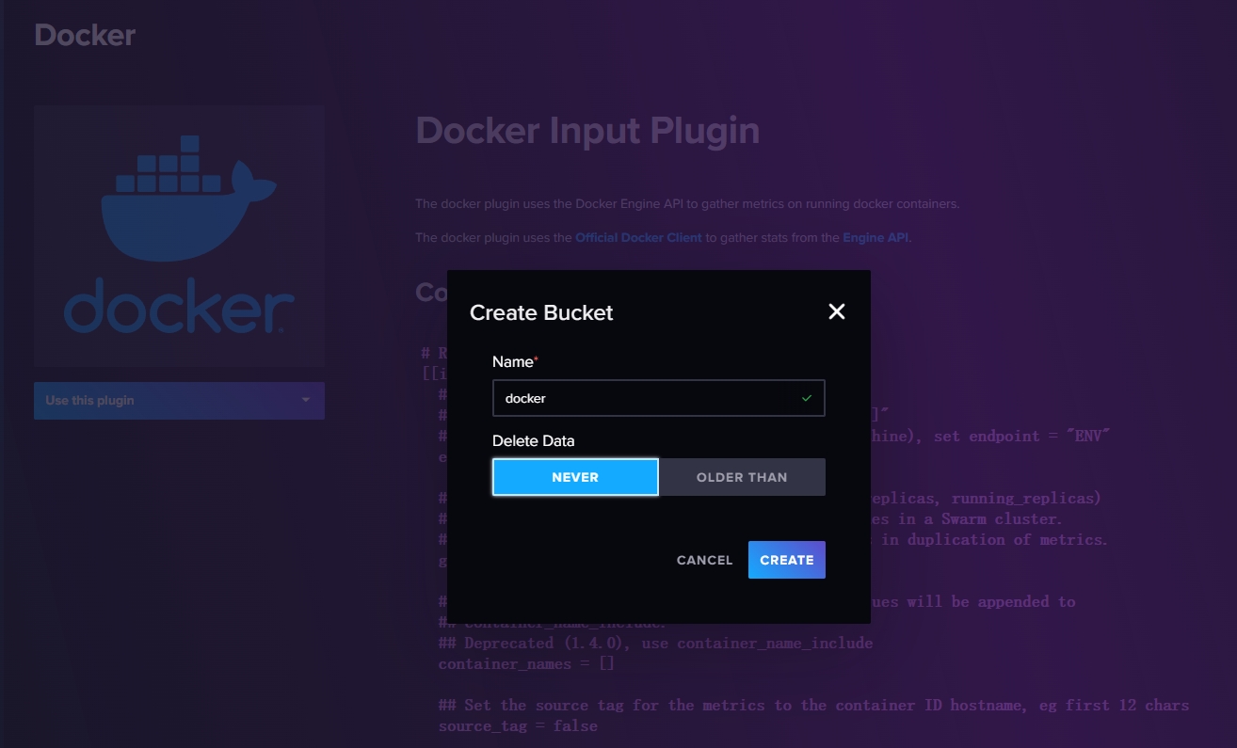Open the Engine API link
Screen dimensions: 1237x748
click(876, 238)
